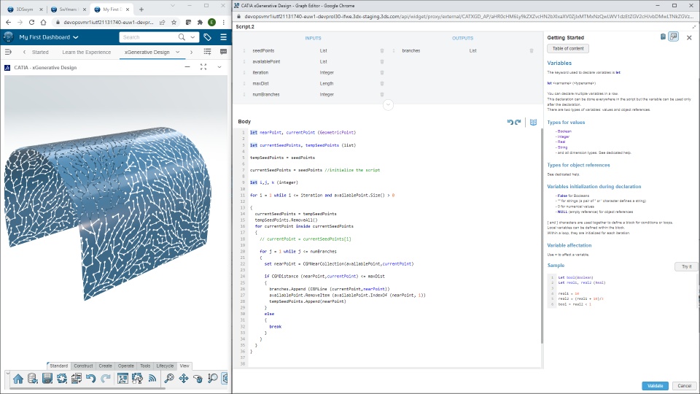Click the Save floppy disk icon
This screenshot has width=700, height=394.
pyautogui.click(x=47, y=379)
